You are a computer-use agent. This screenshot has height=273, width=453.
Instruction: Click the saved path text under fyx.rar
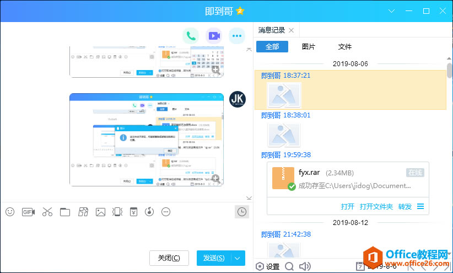coord(354,186)
